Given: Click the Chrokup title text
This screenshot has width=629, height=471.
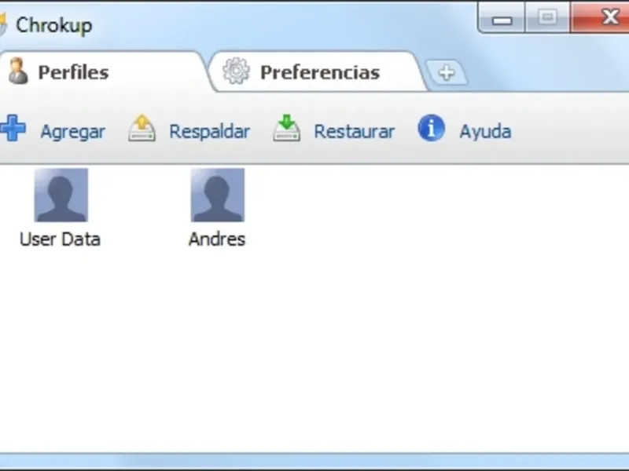Looking at the screenshot, I should [x=53, y=25].
